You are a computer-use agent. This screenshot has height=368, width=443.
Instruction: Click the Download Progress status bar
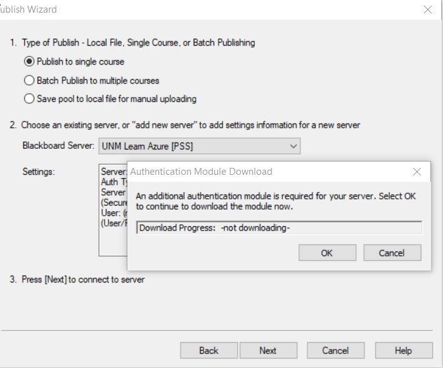(x=279, y=227)
